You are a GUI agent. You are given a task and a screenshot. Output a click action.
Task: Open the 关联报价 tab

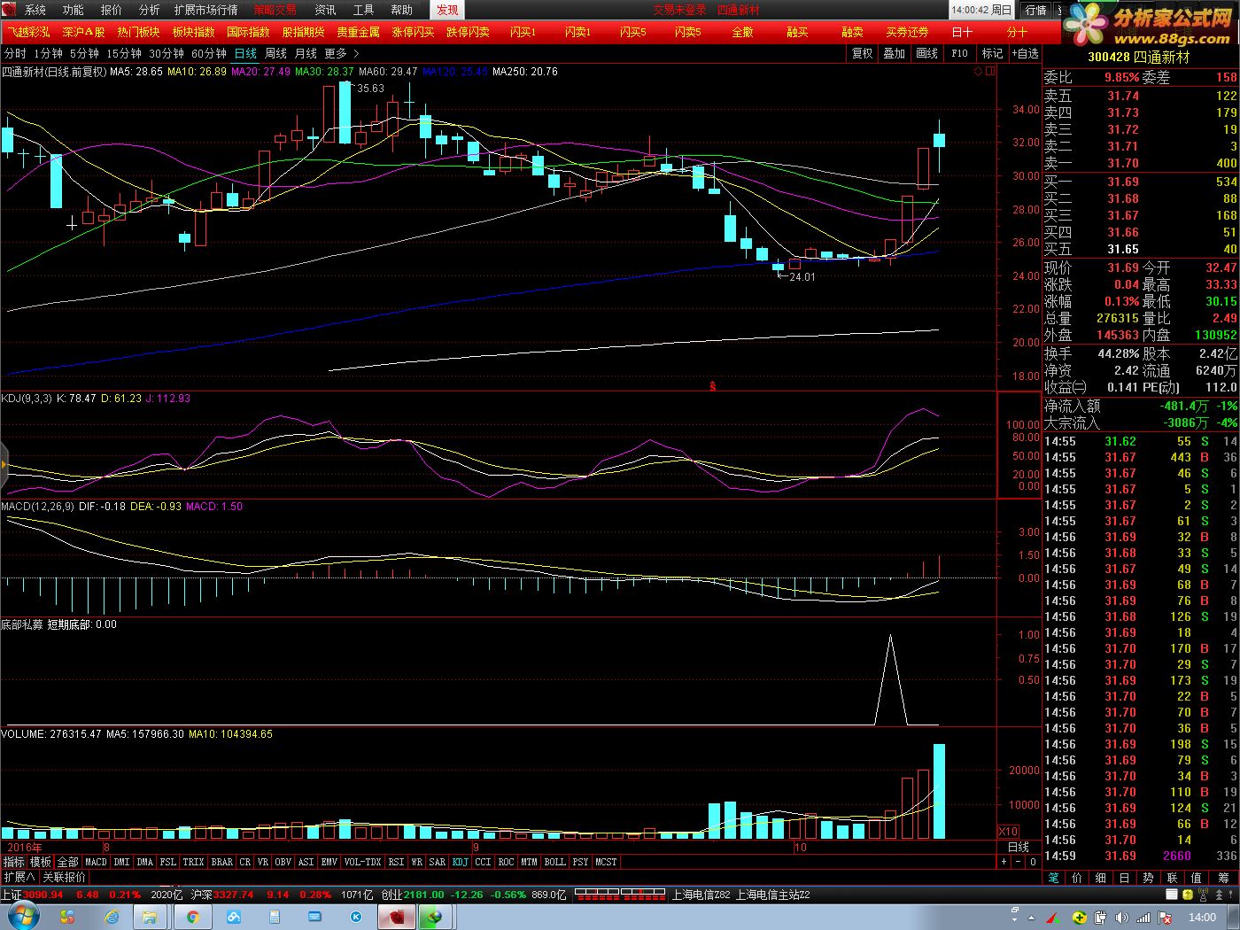pos(65,877)
